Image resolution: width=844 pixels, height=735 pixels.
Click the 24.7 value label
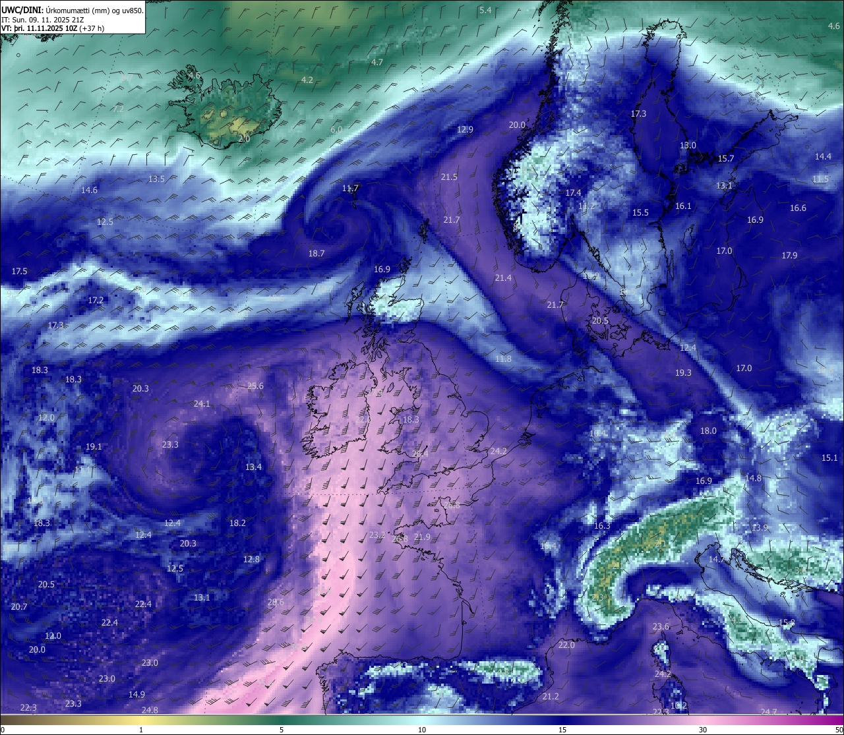(x=769, y=711)
